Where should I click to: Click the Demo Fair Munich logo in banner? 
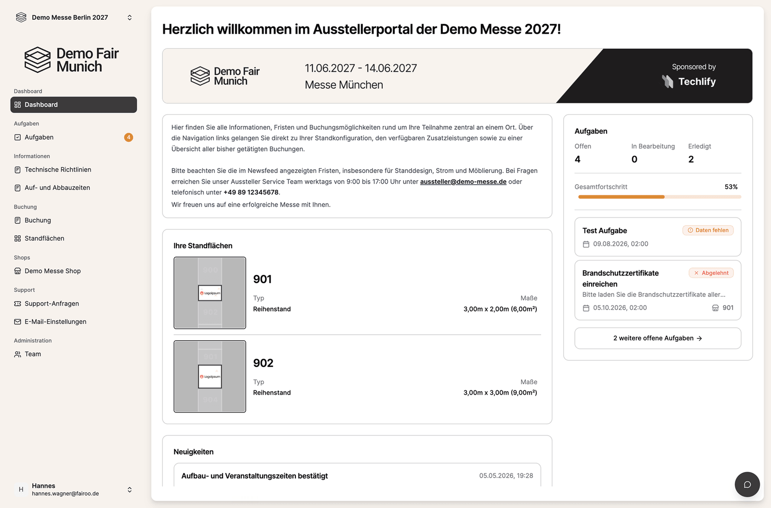tap(225, 76)
